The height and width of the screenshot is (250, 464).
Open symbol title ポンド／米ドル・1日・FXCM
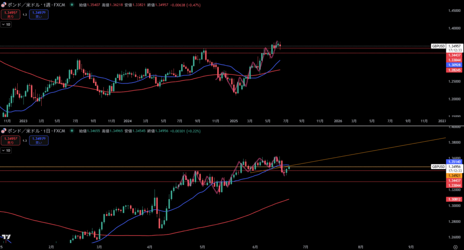(x=36, y=131)
